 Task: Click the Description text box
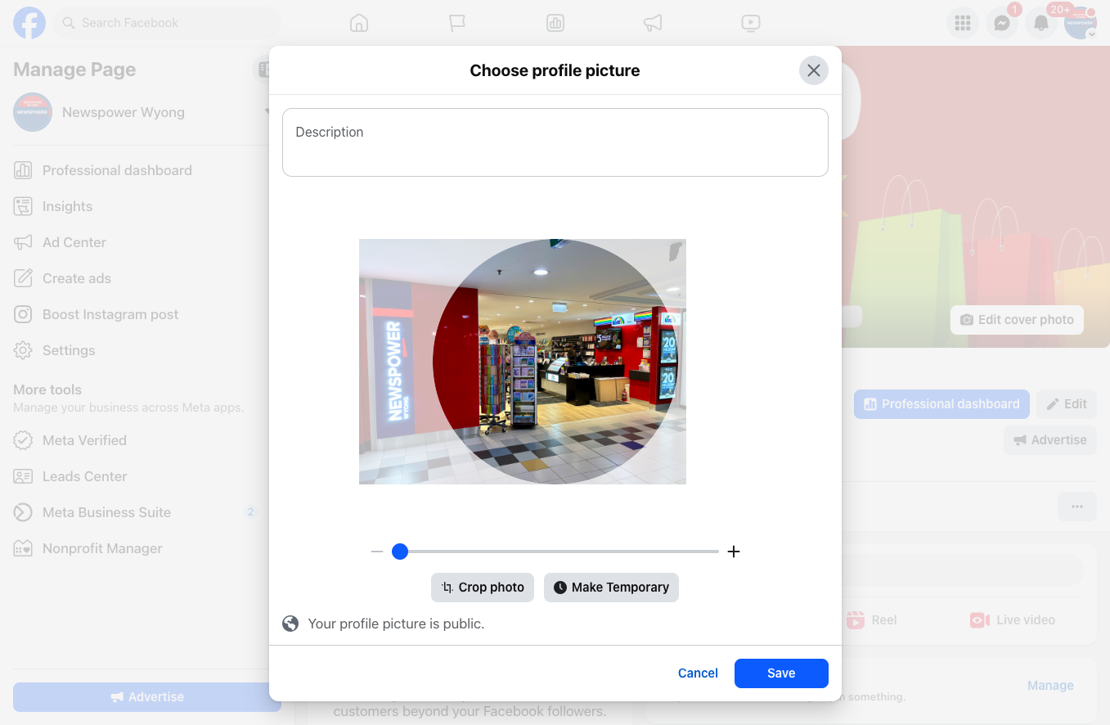coord(555,142)
